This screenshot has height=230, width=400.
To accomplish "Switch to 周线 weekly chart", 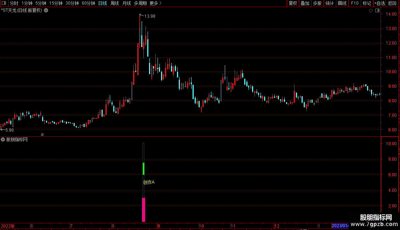I will click(115, 3).
